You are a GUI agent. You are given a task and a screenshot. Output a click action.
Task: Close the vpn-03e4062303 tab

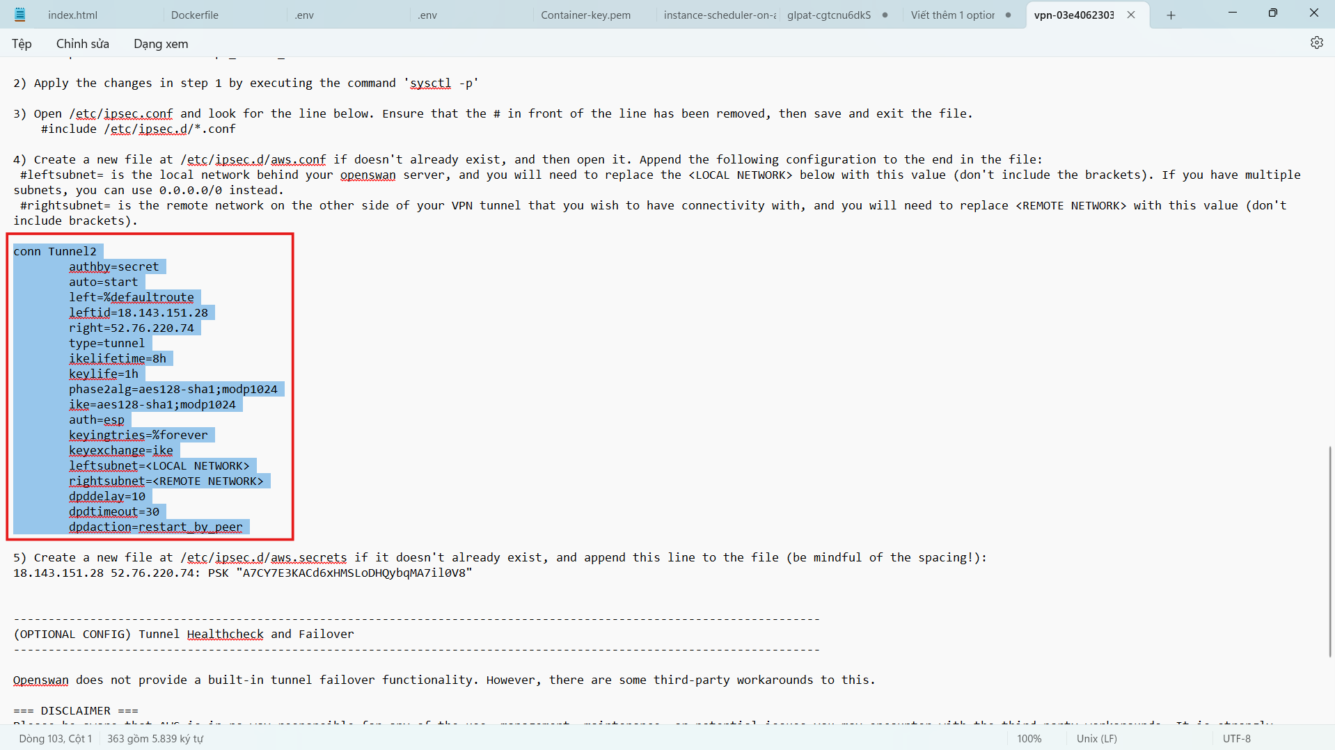pyautogui.click(x=1131, y=15)
